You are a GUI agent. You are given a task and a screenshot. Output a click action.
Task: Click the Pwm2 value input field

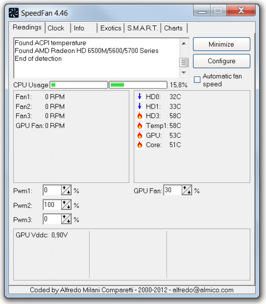[x=52, y=205]
